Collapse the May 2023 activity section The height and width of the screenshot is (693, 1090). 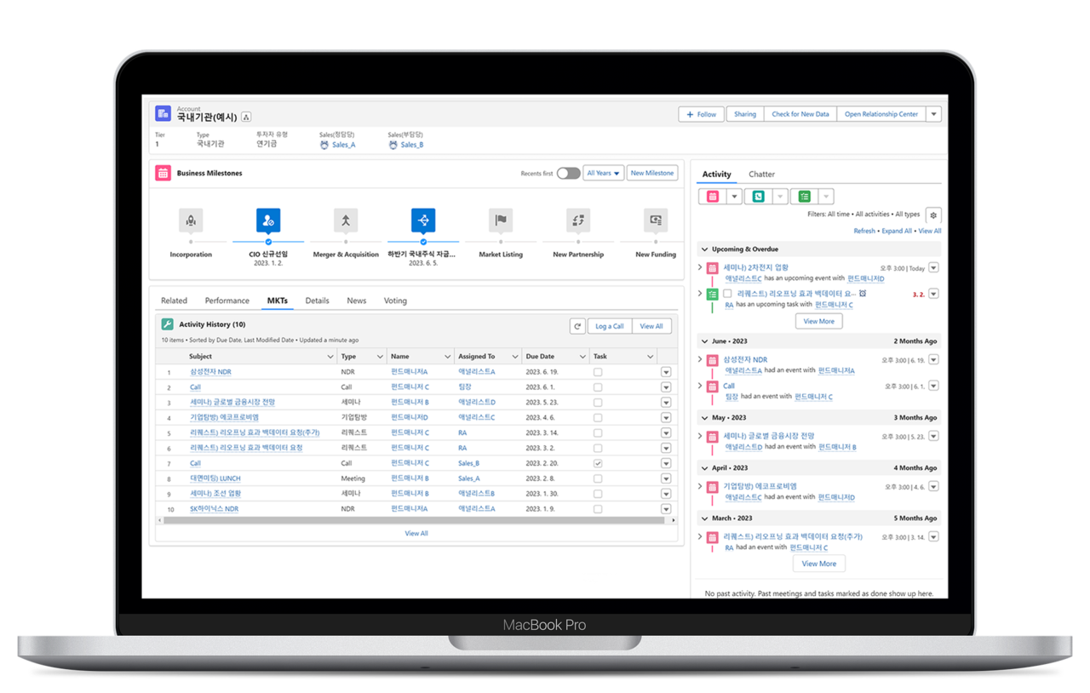pos(704,418)
